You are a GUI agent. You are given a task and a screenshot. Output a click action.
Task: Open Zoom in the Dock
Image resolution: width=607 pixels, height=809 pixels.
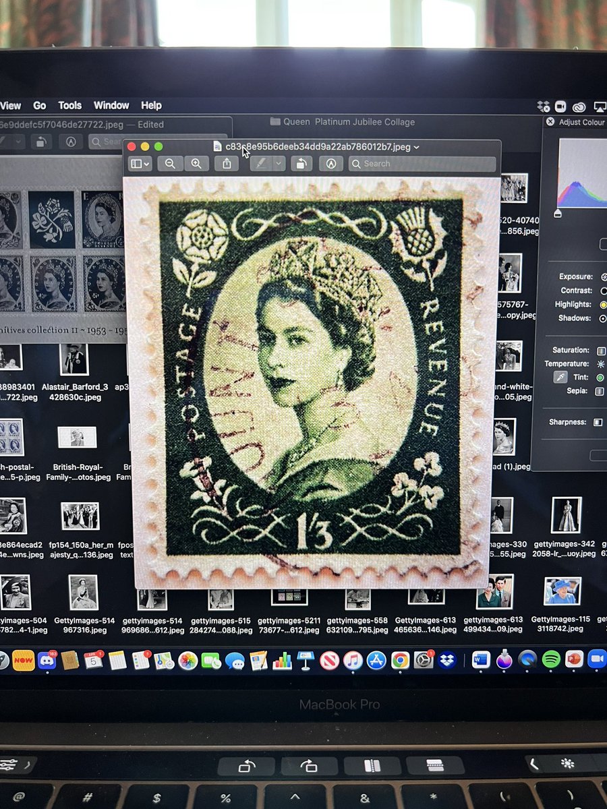tap(598, 659)
